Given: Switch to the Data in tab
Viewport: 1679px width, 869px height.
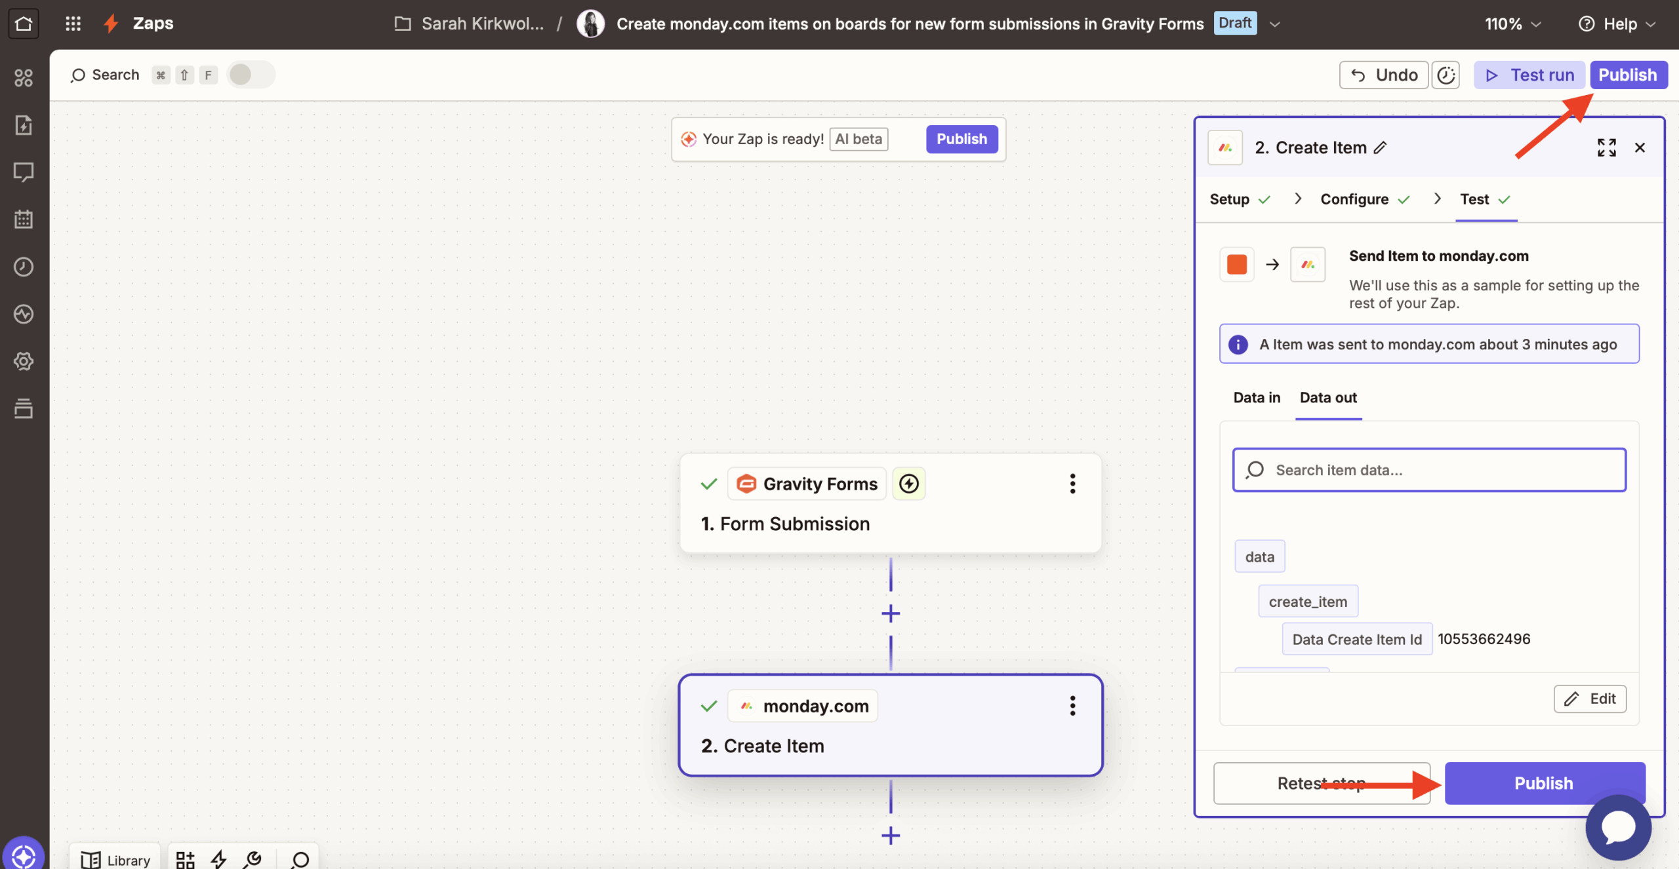Looking at the screenshot, I should point(1256,397).
